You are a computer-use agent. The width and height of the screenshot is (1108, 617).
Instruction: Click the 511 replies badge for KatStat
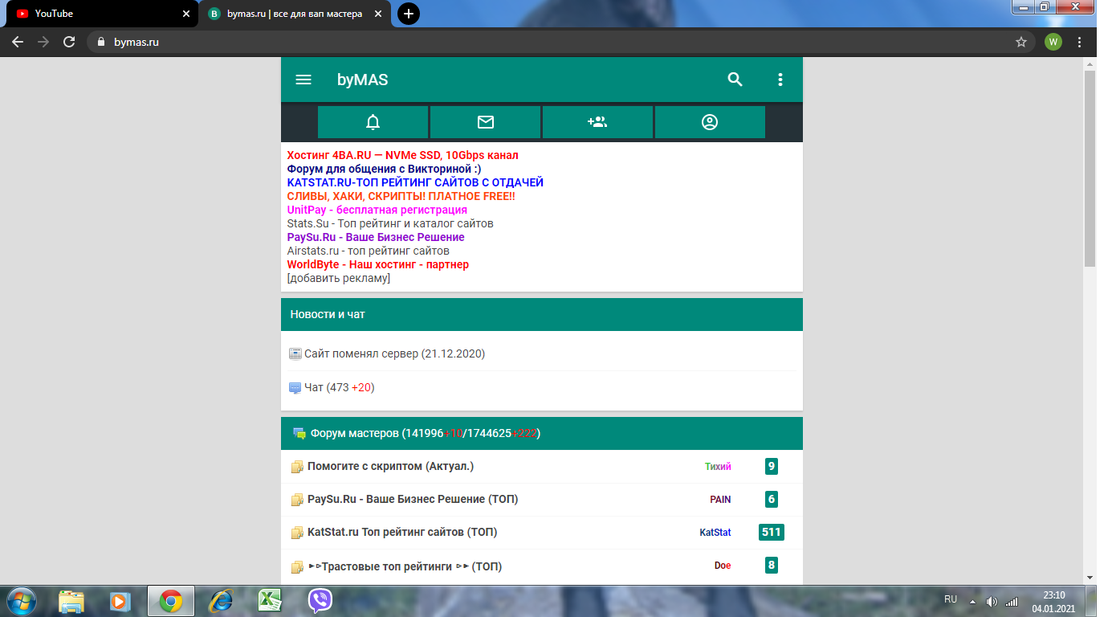tap(771, 532)
